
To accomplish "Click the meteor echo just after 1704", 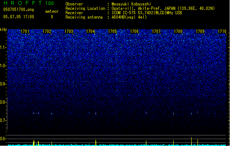I will point(96,114).
